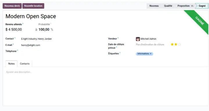The image size is (209, 111).
Task: Move the opportunity to the Qualifié stage
Action: coord(168,6)
